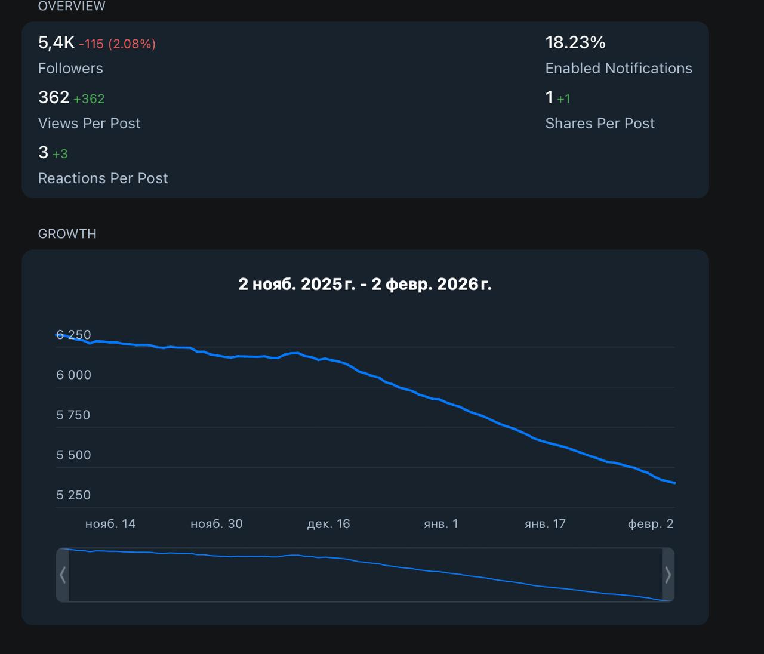Image resolution: width=764 pixels, height=654 pixels.
Task: Click the февр. 2 axis label
Action: [x=651, y=524]
